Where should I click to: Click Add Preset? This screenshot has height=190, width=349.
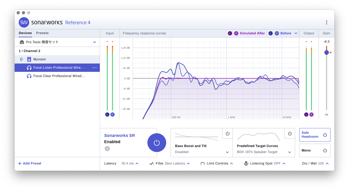30,163
